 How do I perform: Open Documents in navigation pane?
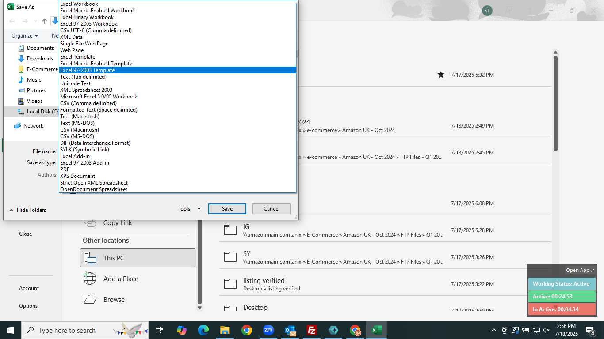(36, 48)
